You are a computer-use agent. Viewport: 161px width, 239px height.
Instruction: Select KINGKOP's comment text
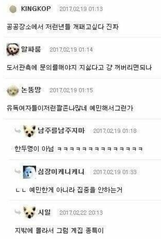63,27
